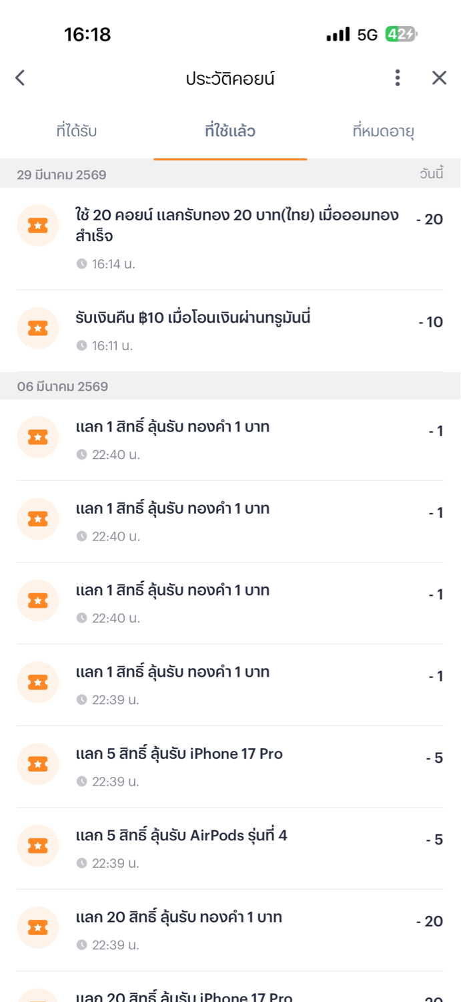The width and height of the screenshot is (461, 1002).
Task: Open the three-dot more options menu
Action: coord(398,78)
